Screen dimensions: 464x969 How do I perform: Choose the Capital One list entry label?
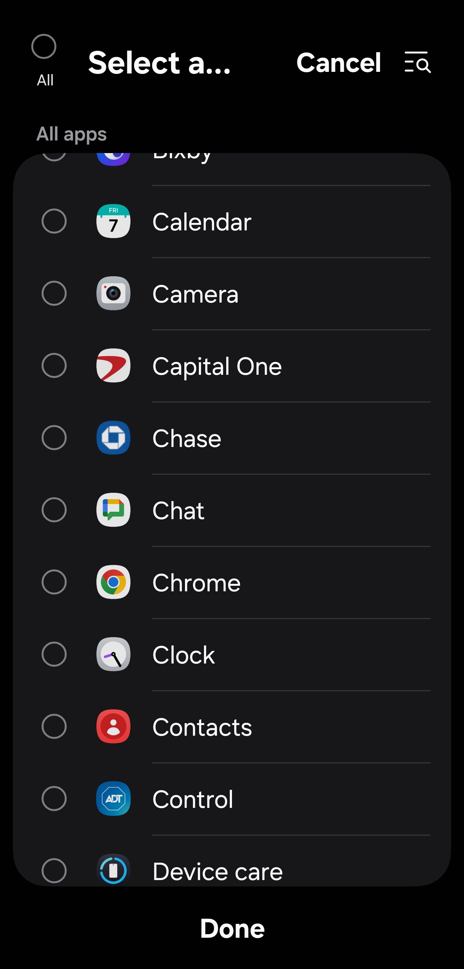pos(217,367)
